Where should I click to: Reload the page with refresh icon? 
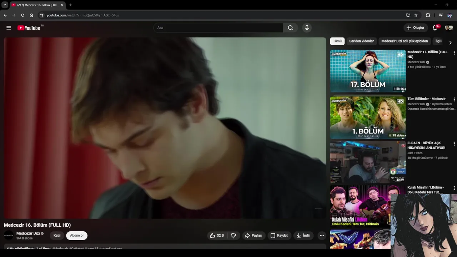pos(22,15)
